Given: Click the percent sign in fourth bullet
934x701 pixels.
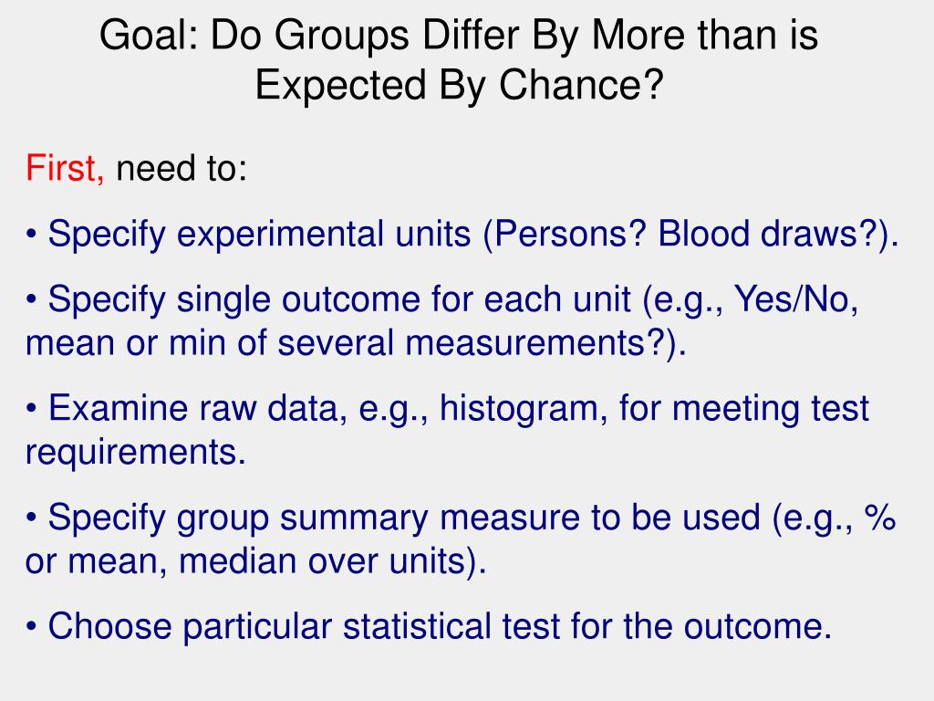Looking at the screenshot, I should coord(881,517).
